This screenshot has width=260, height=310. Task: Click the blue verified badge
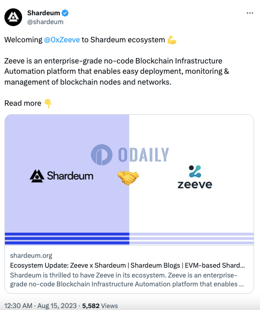[x=65, y=13]
